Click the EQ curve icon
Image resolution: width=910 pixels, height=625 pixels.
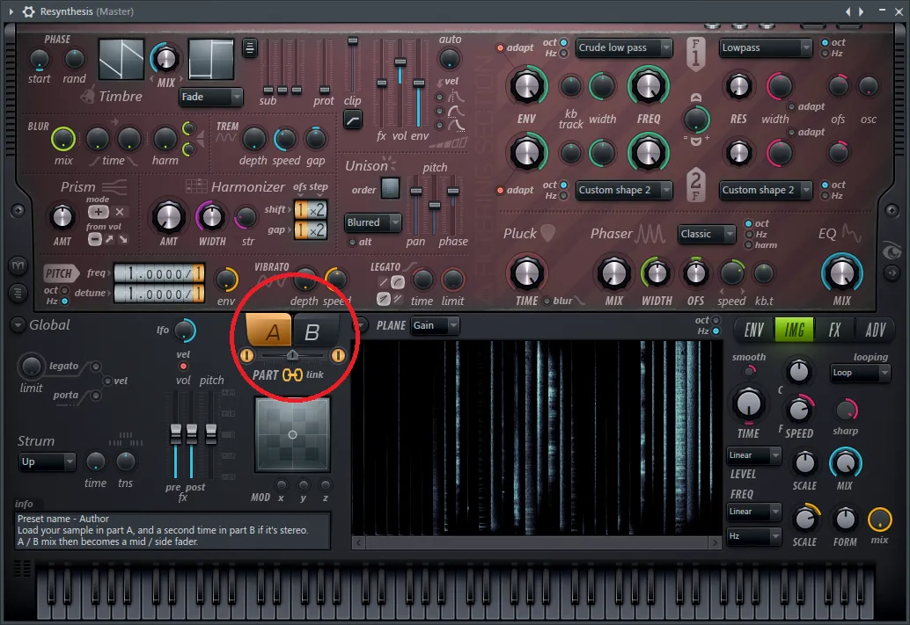(x=851, y=233)
